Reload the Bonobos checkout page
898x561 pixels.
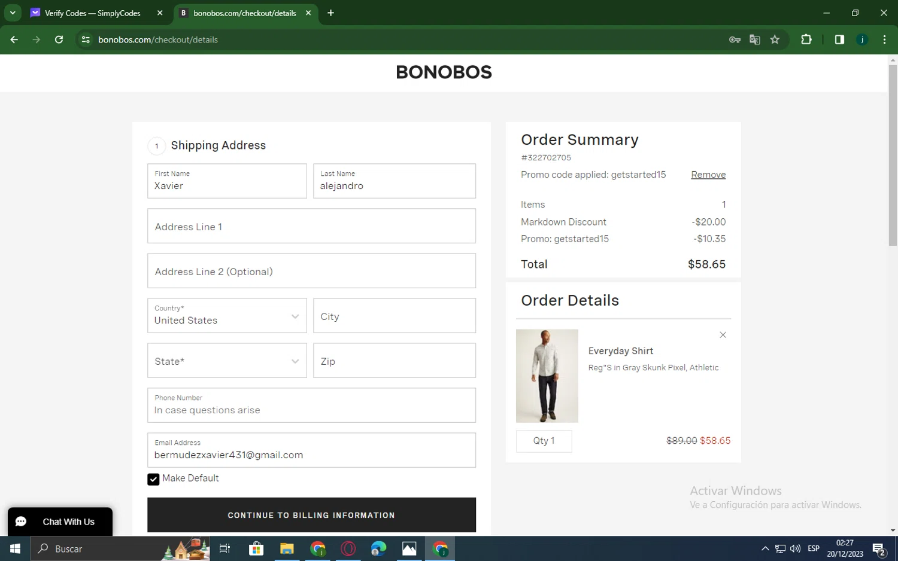click(59, 39)
